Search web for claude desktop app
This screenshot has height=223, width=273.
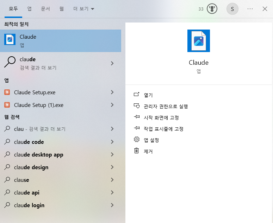(x=39, y=154)
